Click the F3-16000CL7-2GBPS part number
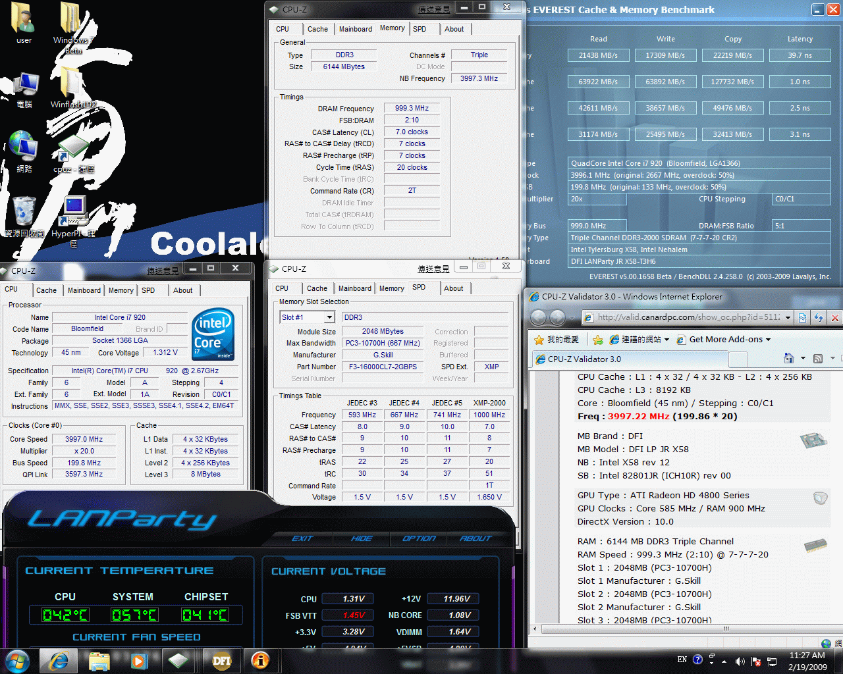843x674 pixels. (x=383, y=367)
